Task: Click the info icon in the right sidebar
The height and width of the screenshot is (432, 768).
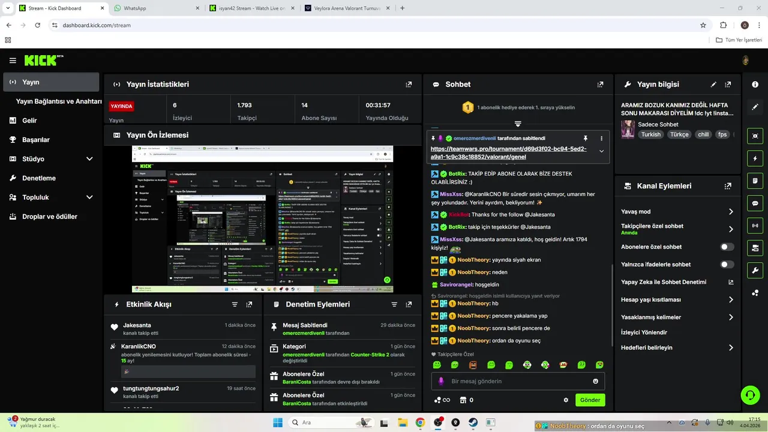Action: (755, 85)
